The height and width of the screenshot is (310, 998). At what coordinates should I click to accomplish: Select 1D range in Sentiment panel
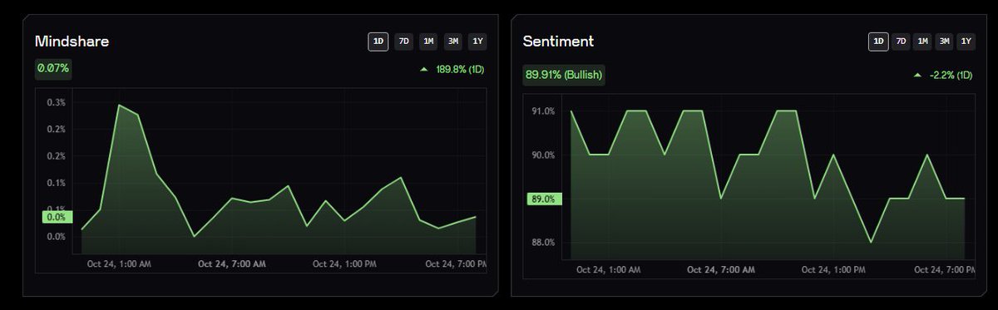click(x=878, y=42)
